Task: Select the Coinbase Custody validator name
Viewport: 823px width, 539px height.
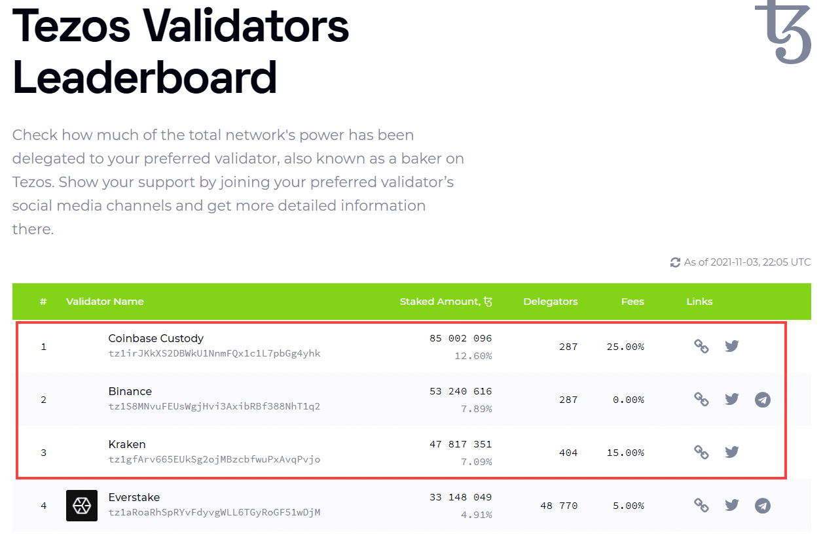Action: coord(156,338)
